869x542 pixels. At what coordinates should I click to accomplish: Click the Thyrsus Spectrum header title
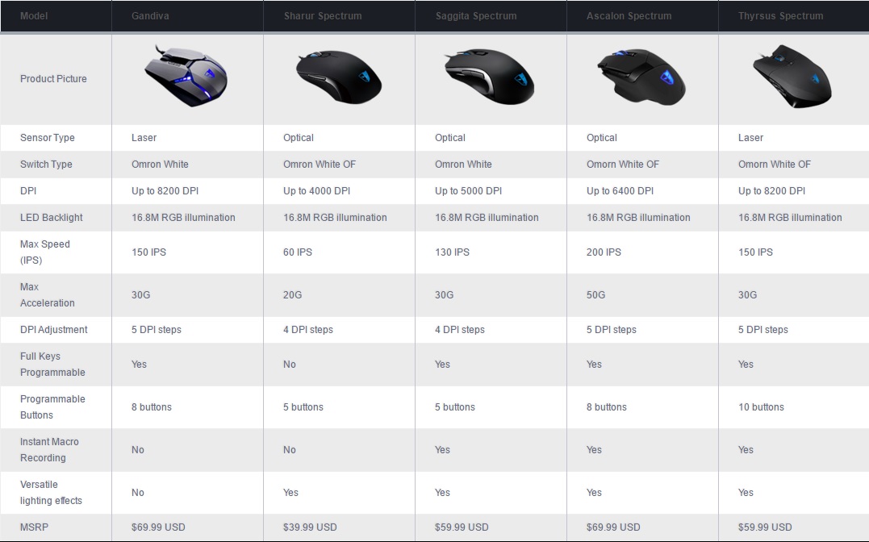[x=780, y=16]
